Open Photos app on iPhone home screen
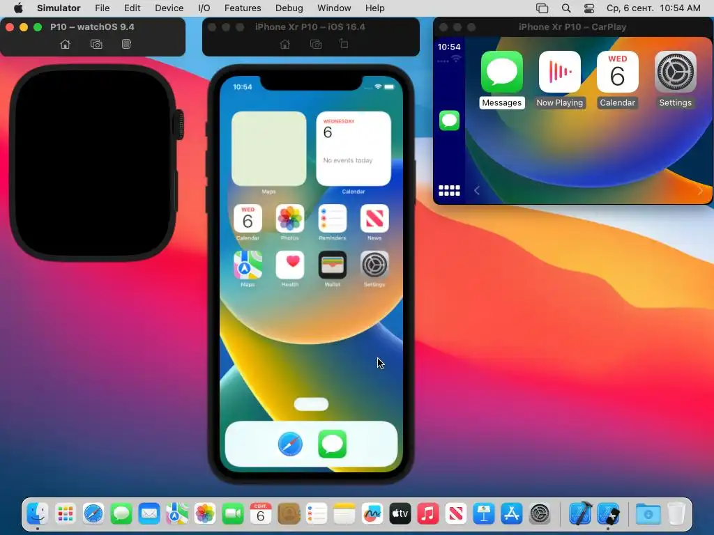Viewport: 714px width, 535px height. (x=289, y=219)
